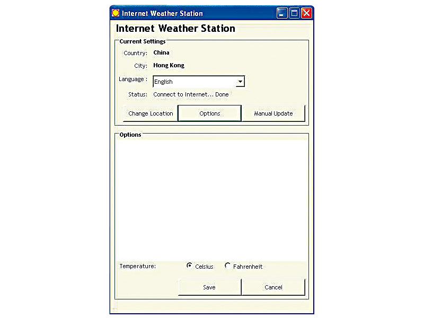
Task: Save the options settings
Action: [x=209, y=287]
